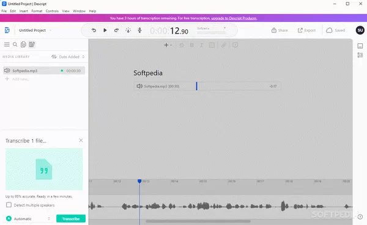Image resolution: width=367 pixels, height=225 pixels.
Task: Click the undo arrow icon
Action: 94,30
